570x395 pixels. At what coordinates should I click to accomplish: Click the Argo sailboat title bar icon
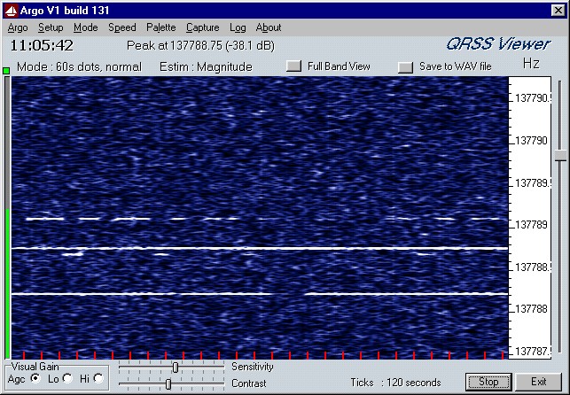coord(11,11)
